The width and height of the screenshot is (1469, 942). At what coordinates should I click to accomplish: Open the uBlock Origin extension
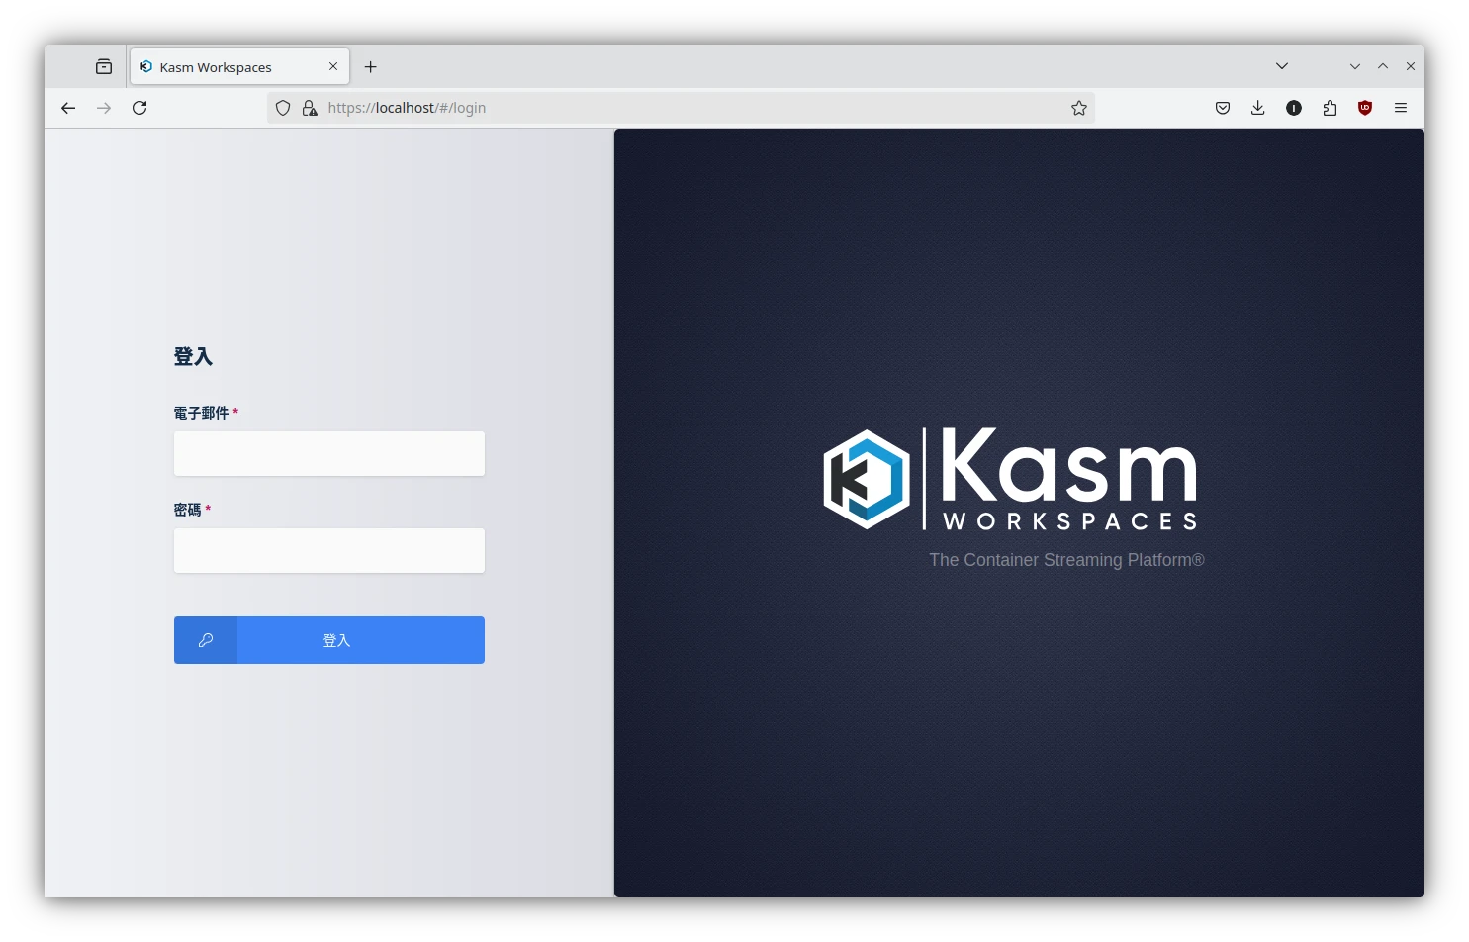[1365, 108]
